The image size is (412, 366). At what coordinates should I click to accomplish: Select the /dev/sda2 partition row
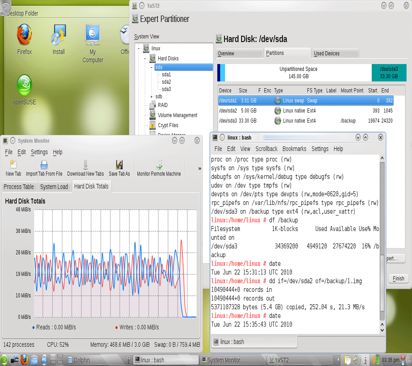pos(306,111)
